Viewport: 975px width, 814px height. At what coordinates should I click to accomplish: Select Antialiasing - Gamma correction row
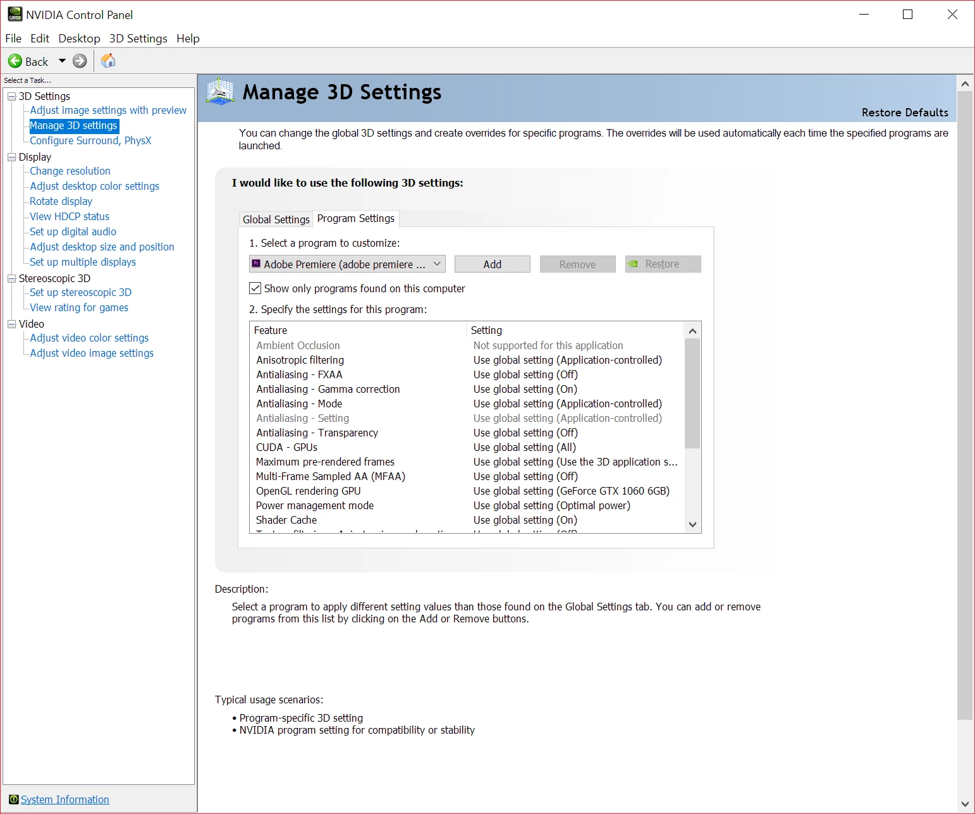pos(467,389)
